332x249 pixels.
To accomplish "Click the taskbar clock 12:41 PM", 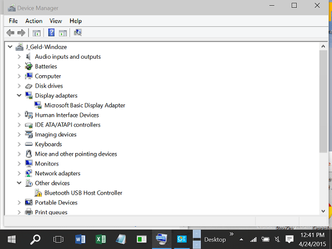I will [x=312, y=235].
